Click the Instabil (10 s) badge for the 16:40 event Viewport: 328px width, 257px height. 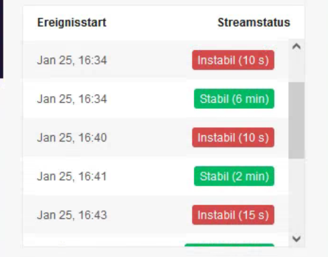(233, 138)
